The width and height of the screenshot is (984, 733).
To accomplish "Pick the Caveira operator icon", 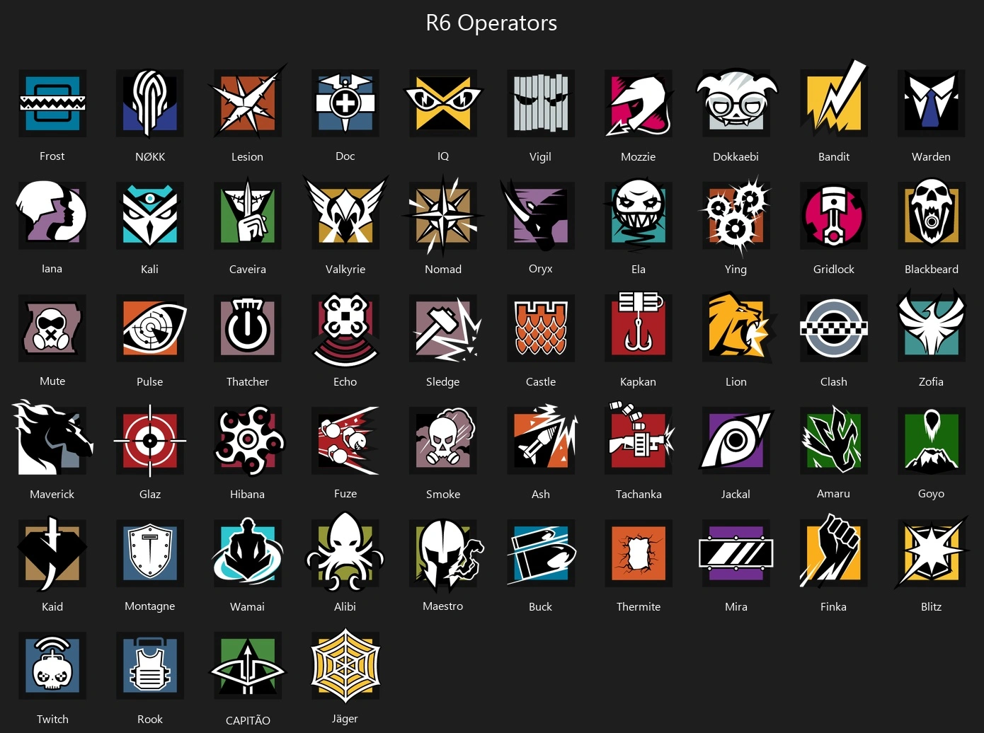I will tap(248, 215).
